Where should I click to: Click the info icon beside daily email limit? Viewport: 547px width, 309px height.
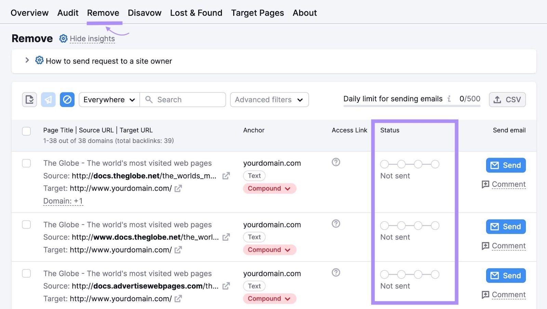tap(450, 99)
